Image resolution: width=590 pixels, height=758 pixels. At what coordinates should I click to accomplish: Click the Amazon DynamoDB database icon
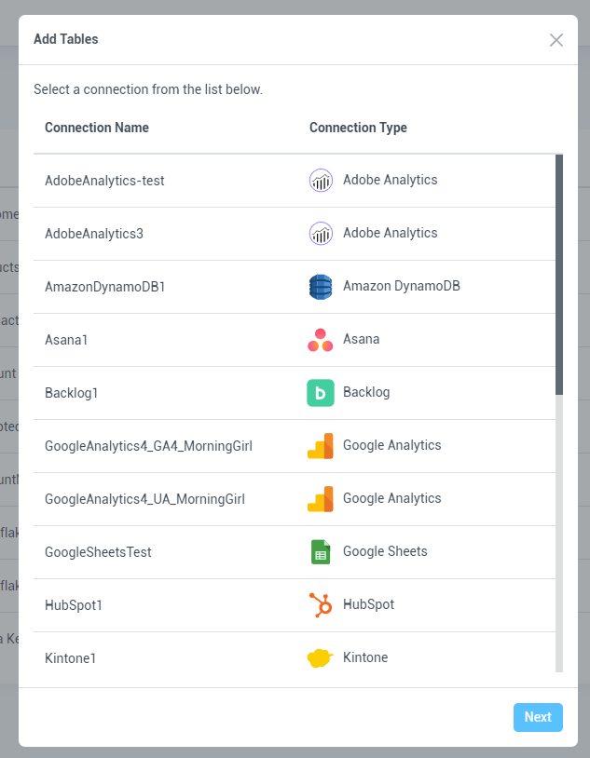321,287
